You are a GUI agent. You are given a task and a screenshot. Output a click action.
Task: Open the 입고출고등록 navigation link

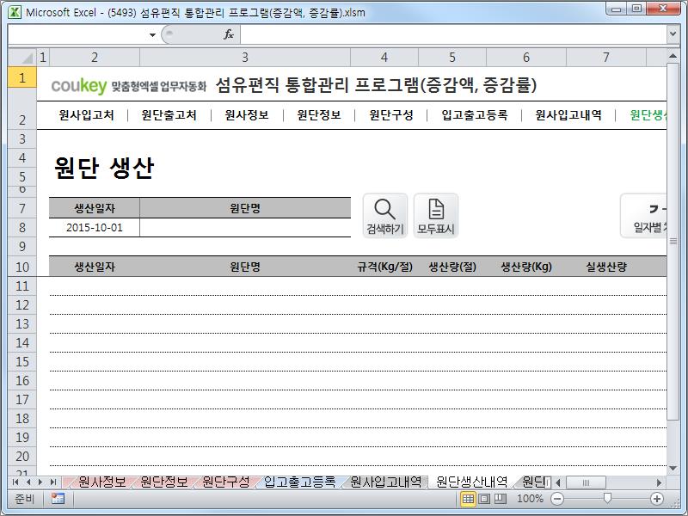pyautogui.click(x=475, y=115)
